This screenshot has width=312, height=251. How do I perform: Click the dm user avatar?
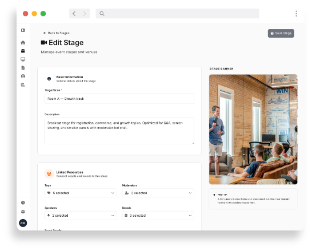(x=23, y=223)
